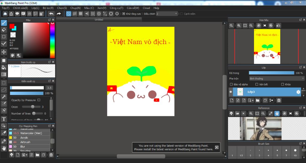This screenshot has height=163, width=306.
Task: Dismiss the MediBang update notification
Action: 217,147
